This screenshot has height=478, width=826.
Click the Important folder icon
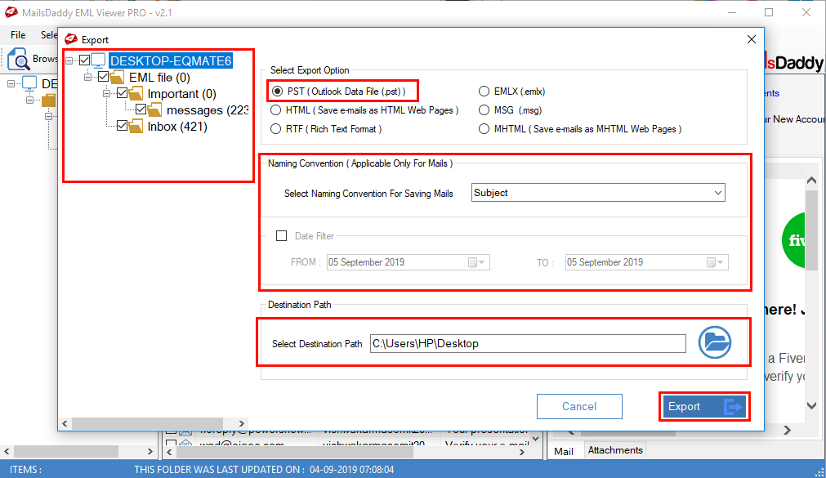pyautogui.click(x=136, y=94)
